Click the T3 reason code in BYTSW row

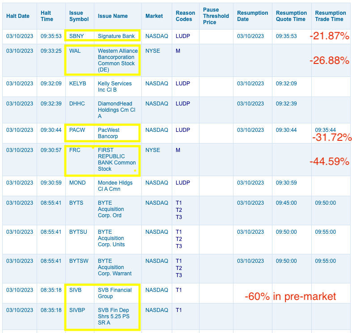pyautogui.click(x=179, y=275)
